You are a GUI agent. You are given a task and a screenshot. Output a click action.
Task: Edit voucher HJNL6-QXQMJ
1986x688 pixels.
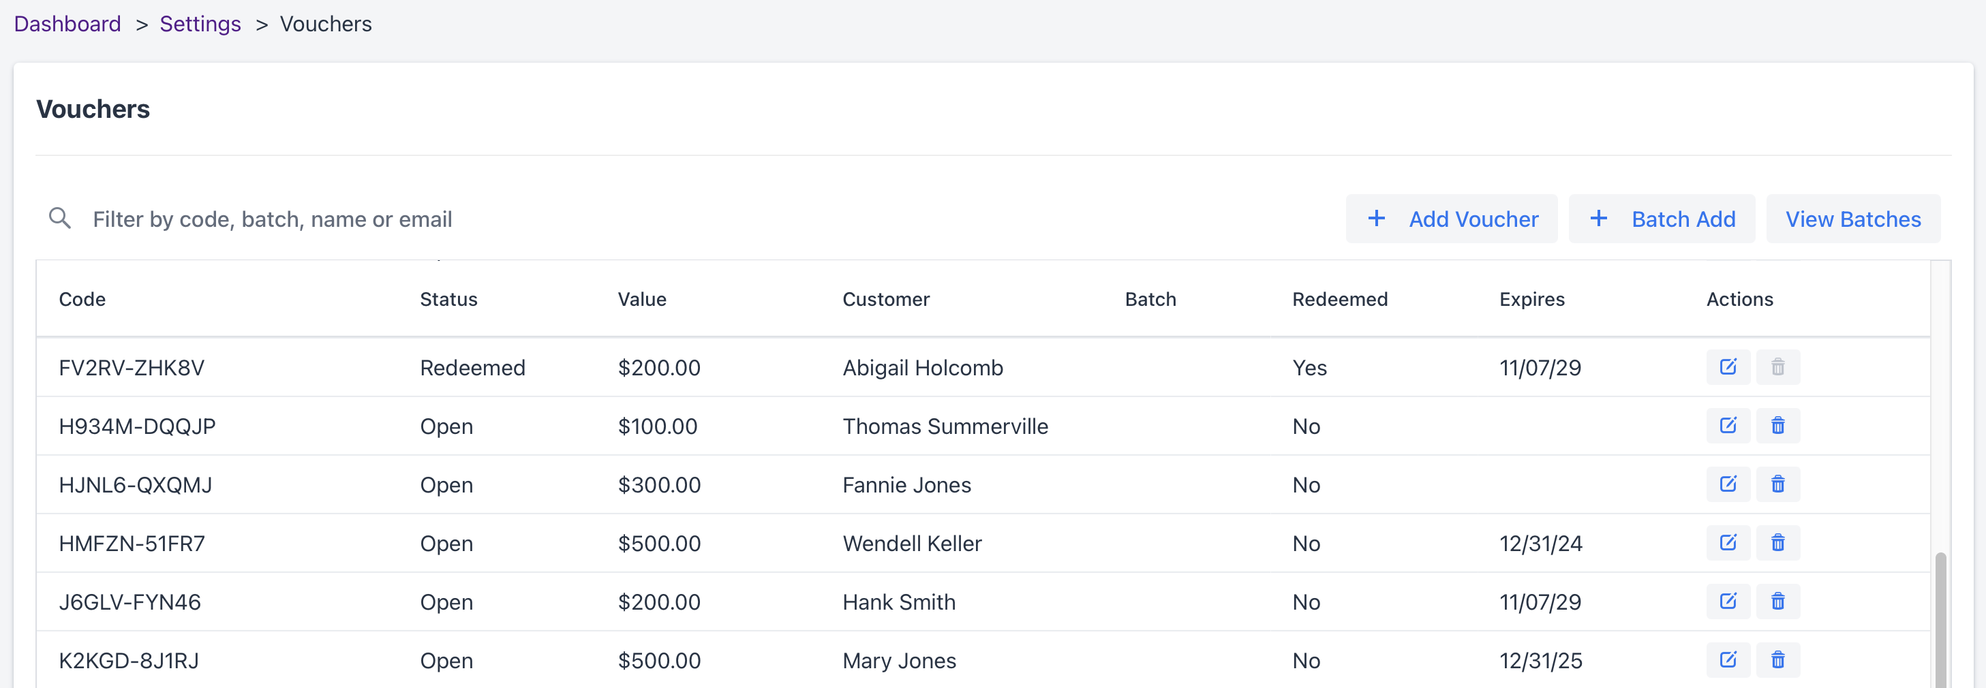tap(1728, 484)
